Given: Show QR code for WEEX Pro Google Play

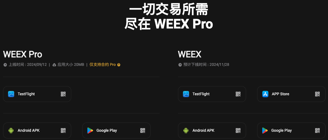Looking at the screenshot, I should [x=143, y=131].
